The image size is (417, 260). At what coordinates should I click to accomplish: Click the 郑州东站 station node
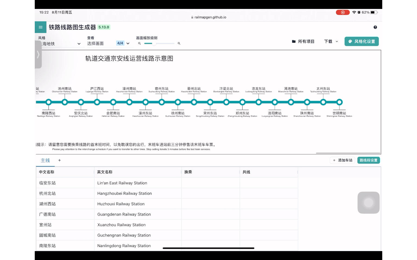pos(242,102)
